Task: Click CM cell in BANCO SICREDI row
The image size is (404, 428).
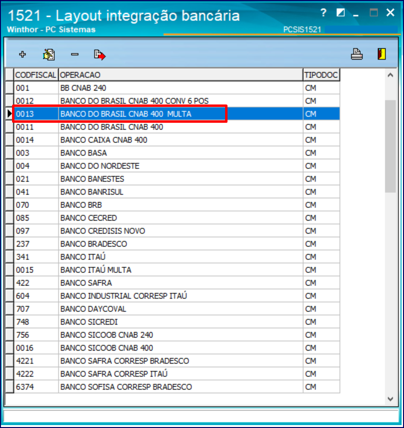Action: [x=321, y=322]
